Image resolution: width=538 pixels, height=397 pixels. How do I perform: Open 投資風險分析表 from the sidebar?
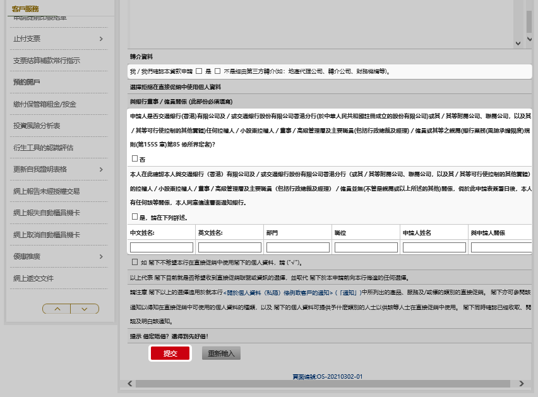coord(37,126)
